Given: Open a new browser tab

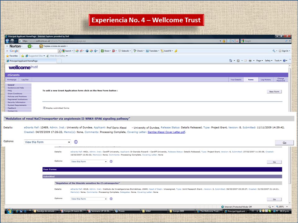Looking at the screenshot, I should point(59,61).
